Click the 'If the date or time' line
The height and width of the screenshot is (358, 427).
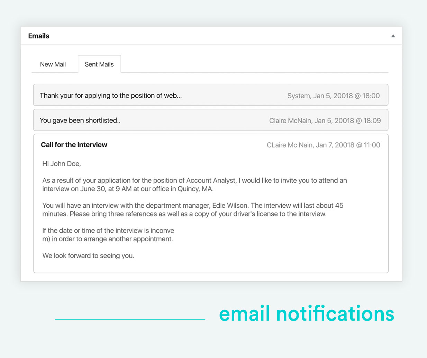(108, 231)
